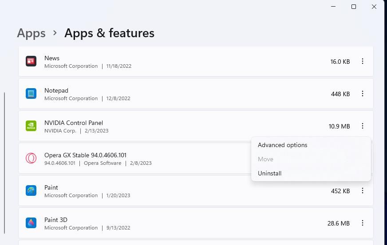Open the three-dot menu for Paint
This screenshot has width=387, height=245.
363,191
